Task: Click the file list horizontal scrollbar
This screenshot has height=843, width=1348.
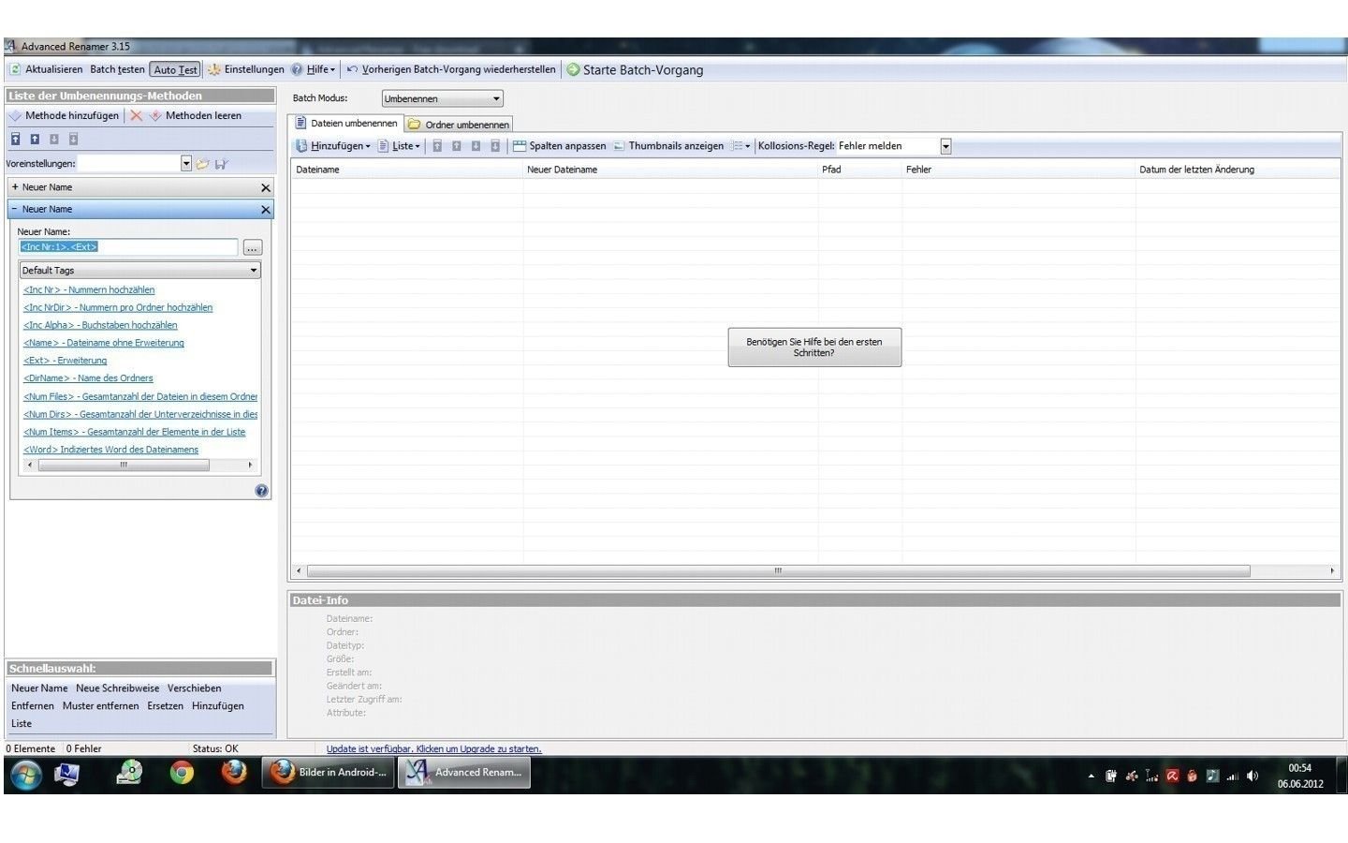Action: pyautogui.click(x=777, y=571)
